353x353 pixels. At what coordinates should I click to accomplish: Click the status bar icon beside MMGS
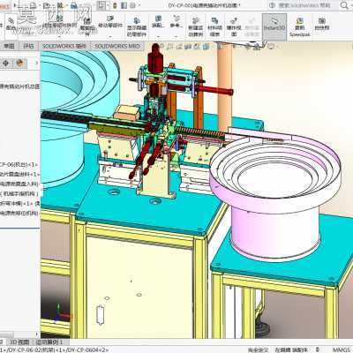pos(318,349)
